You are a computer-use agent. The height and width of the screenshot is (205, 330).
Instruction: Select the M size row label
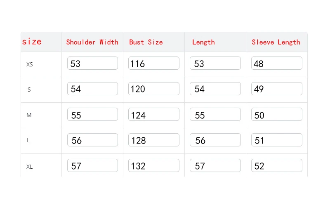point(29,115)
